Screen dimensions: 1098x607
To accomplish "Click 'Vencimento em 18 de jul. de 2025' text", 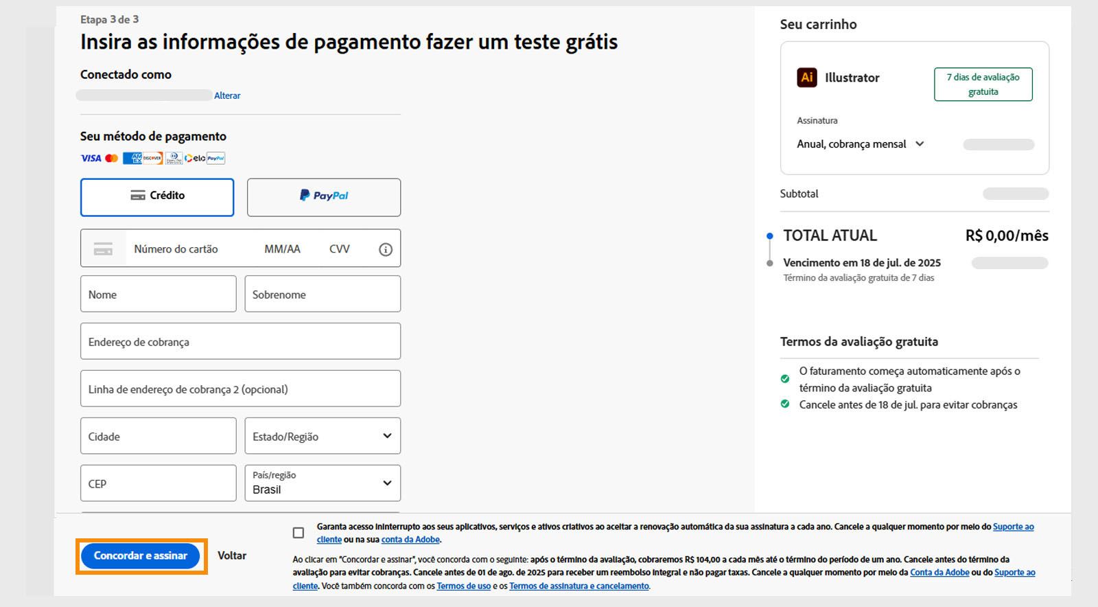I will coord(862,263).
